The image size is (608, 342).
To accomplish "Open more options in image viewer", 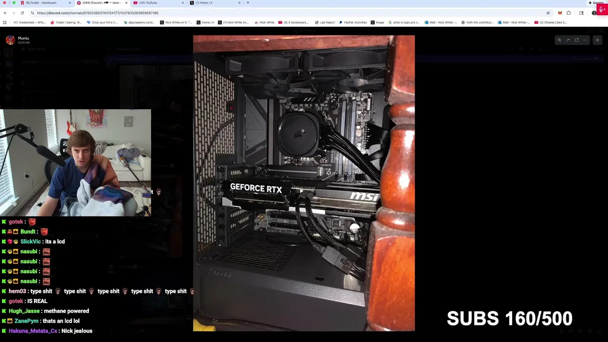I will [x=585, y=40].
